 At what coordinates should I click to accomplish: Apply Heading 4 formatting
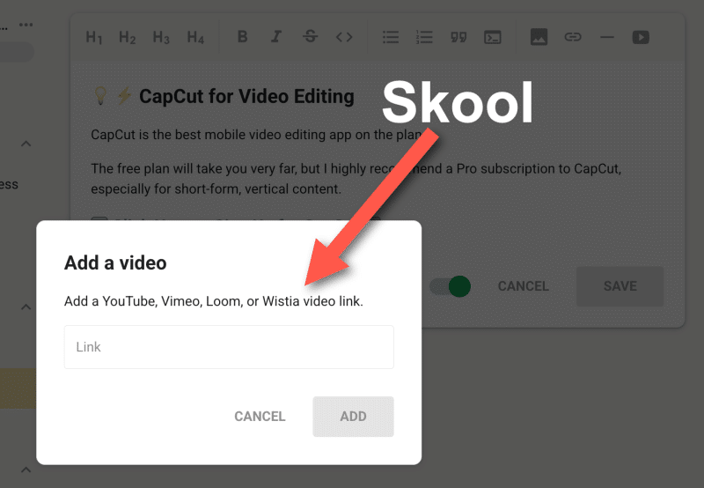(195, 37)
